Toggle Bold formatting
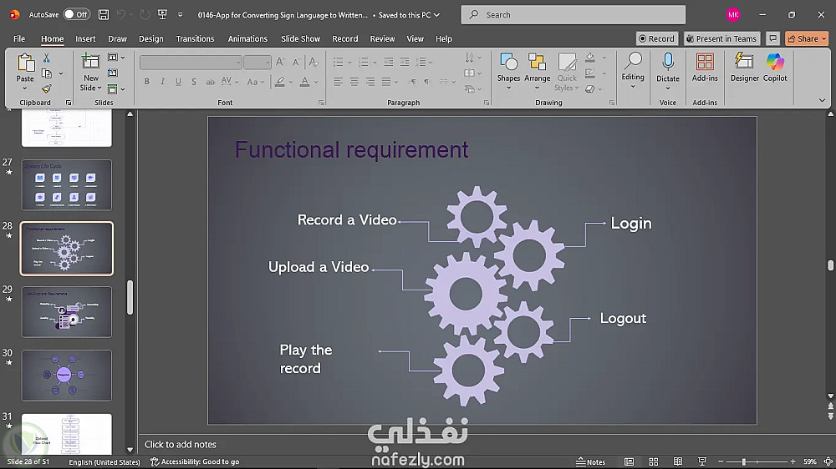This screenshot has width=836, height=469. click(146, 82)
